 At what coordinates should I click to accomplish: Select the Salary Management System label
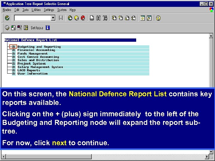[40, 67]
